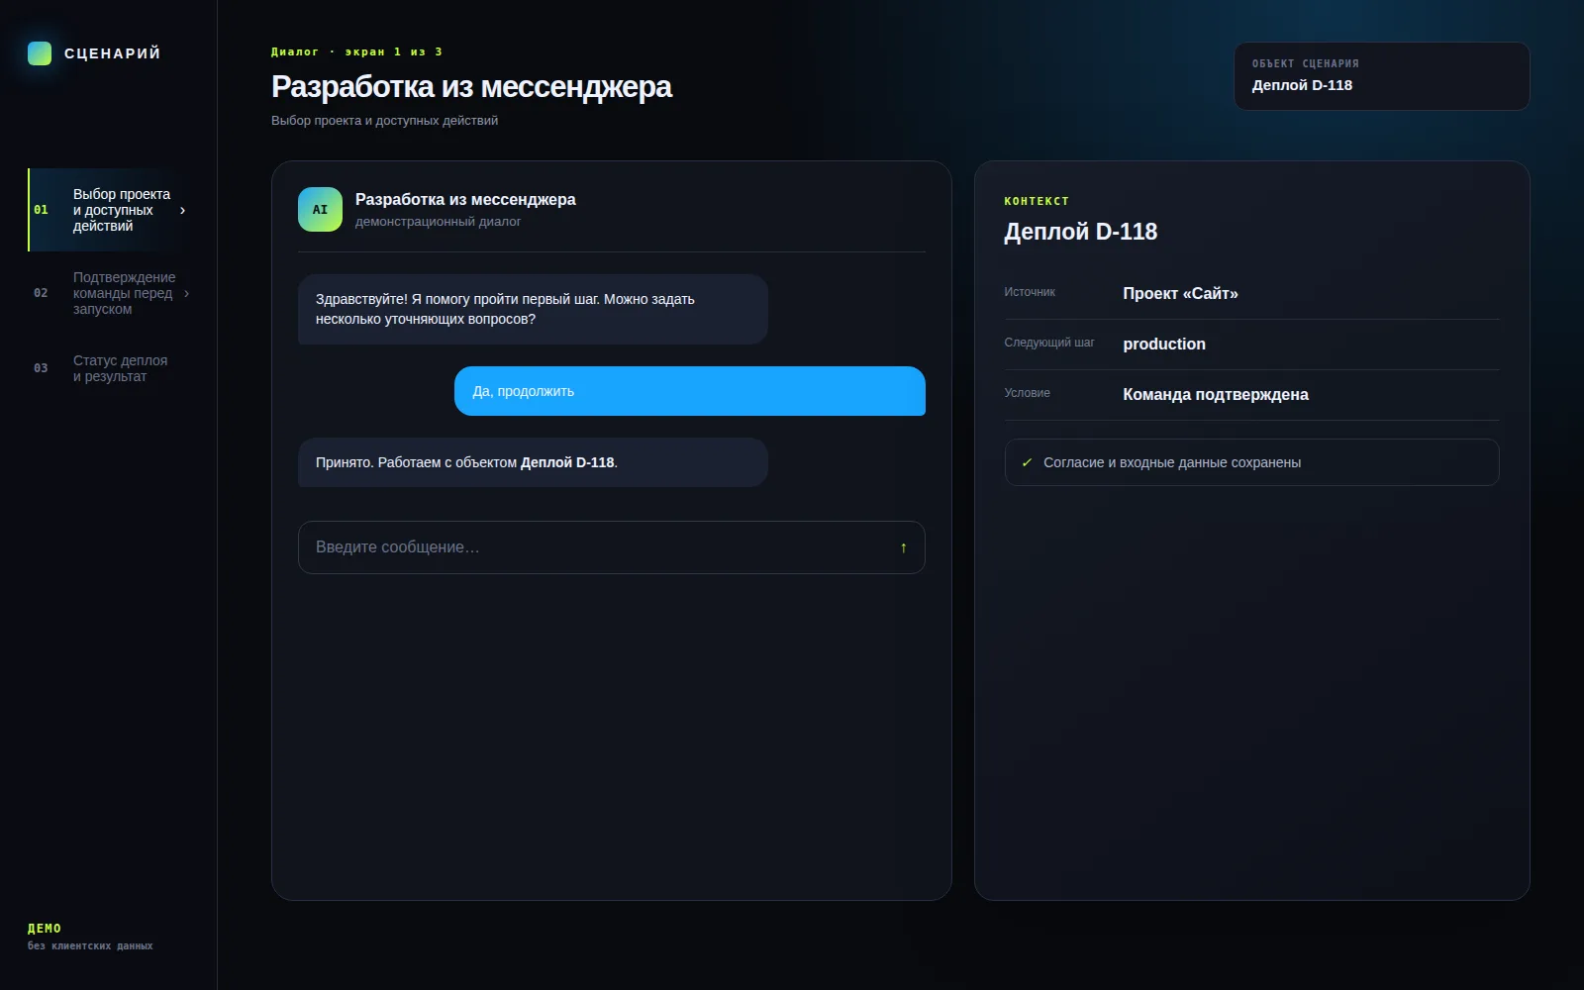Click chevron next to step 02
The width and height of the screenshot is (1584, 990).
click(186, 293)
